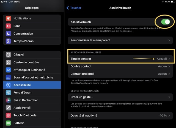The image size is (176, 128).
Task: Tap the Siri et Rechercher icon
Action: (x=9, y=100)
